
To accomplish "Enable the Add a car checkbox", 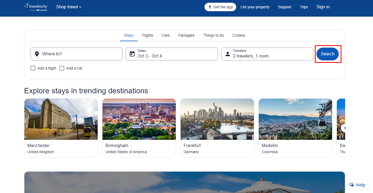I will (62, 68).
